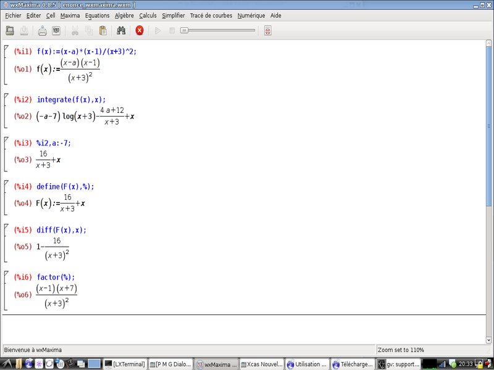The image size is (494, 370).
Task: Open the Fichier menu
Action: [x=13, y=15]
